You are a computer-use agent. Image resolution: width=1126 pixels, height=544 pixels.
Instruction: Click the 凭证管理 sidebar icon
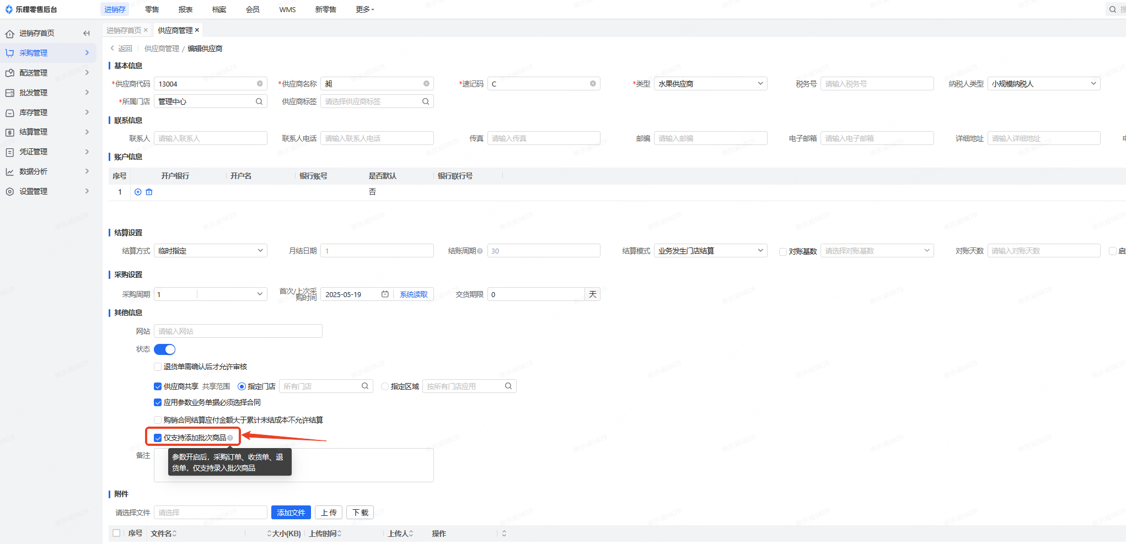click(9, 152)
